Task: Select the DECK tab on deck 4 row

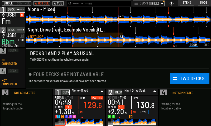Action: tap(13, 71)
